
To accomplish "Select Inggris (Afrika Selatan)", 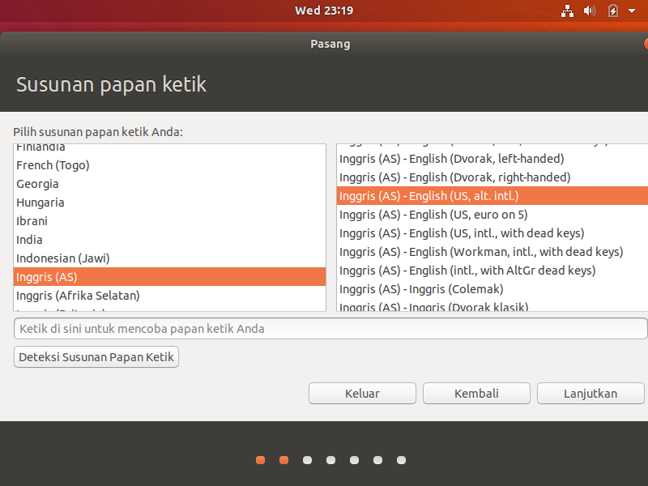I will click(170, 296).
